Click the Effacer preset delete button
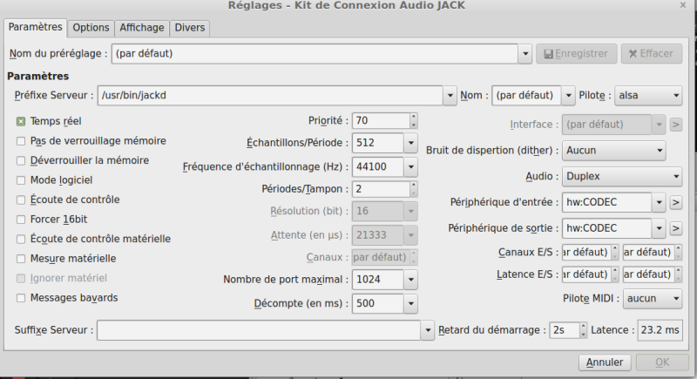 click(651, 54)
